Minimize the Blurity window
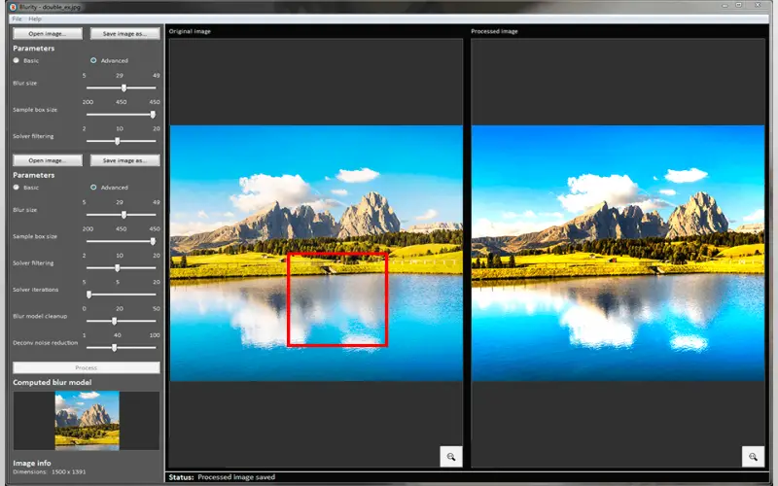This screenshot has height=486, width=778. [x=725, y=6]
